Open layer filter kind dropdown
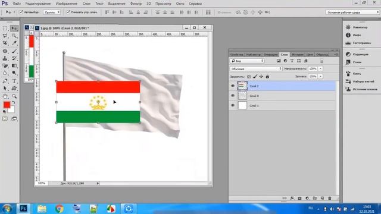The width and height of the screenshot is (381, 214). tap(247, 61)
